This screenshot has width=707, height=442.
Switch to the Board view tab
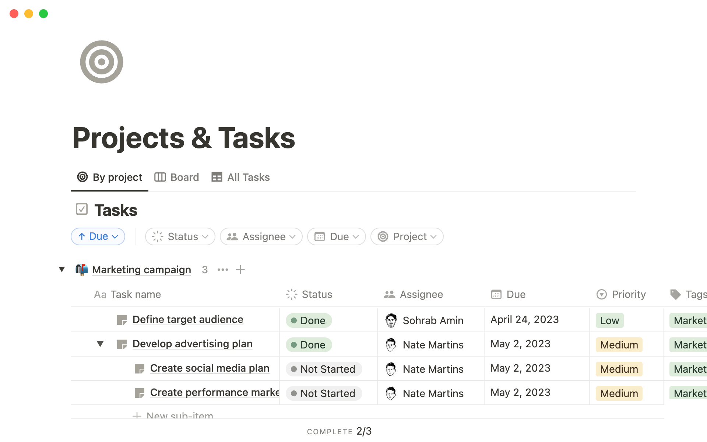(x=177, y=177)
